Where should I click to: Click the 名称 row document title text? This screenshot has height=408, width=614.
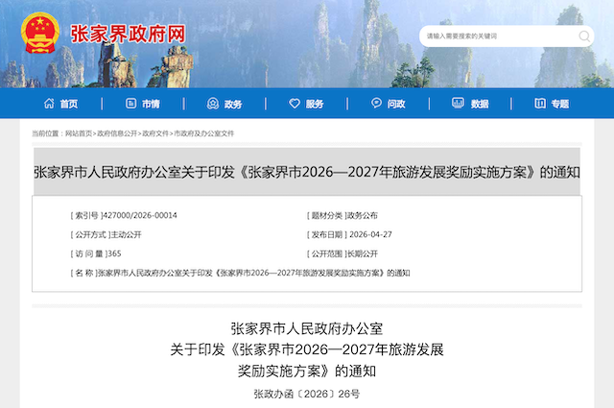click(x=253, y=274)
